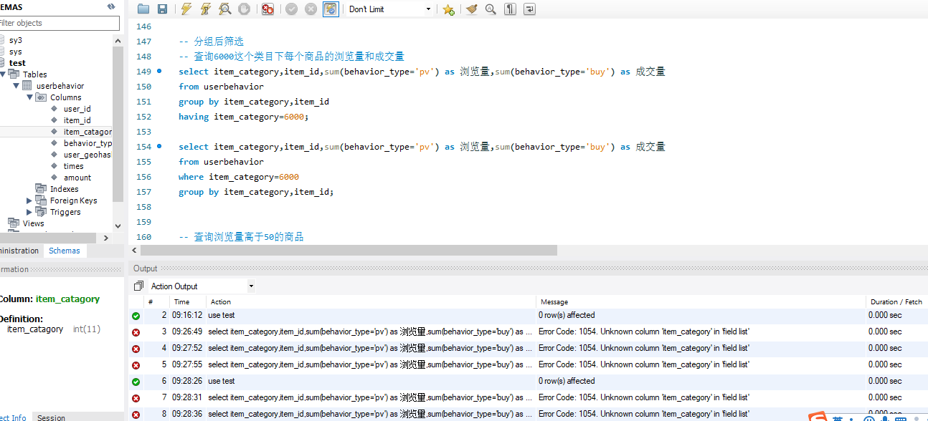This screenshot has width=928, height=421.
Task: Click the Foreign Keys folder icon
Action: tap(41, 200)
